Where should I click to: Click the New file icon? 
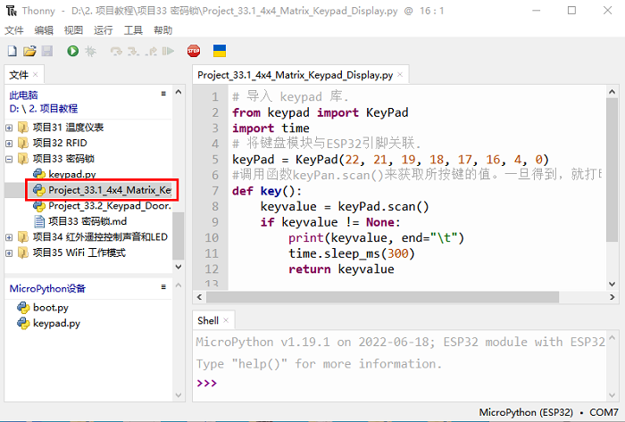12,52
